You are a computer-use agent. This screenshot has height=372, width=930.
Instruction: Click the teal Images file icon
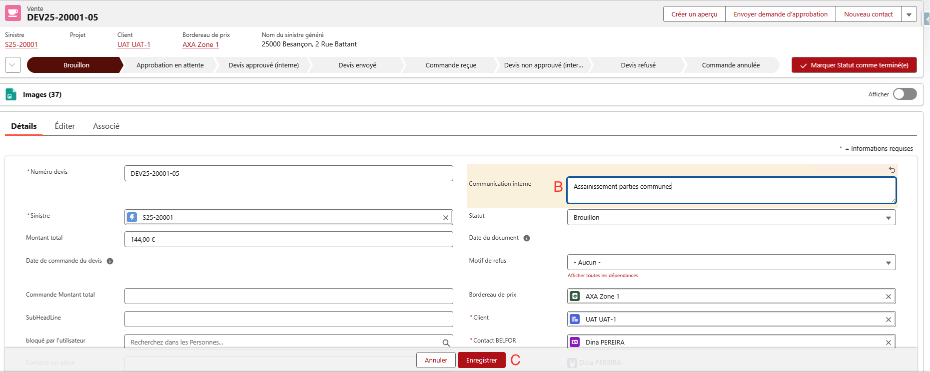pyautogui.click(x=11, y=94)
